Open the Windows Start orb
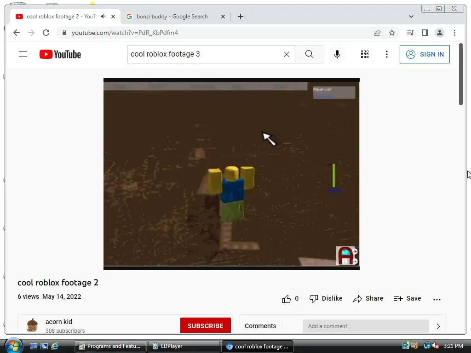The width and height of the screenshot is (471, 353). (13, 346)
